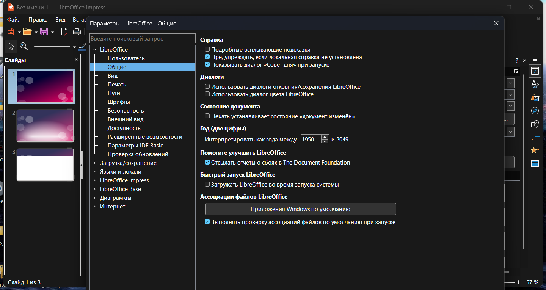
Task: Open the 'Файл' menu
Action: [14, 20]
